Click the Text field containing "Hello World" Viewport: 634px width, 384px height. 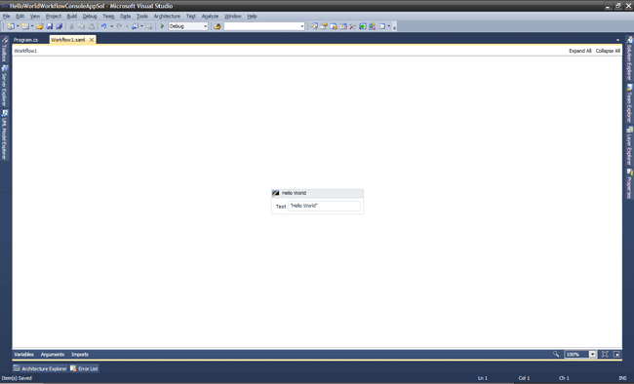(x=324, y=206)
